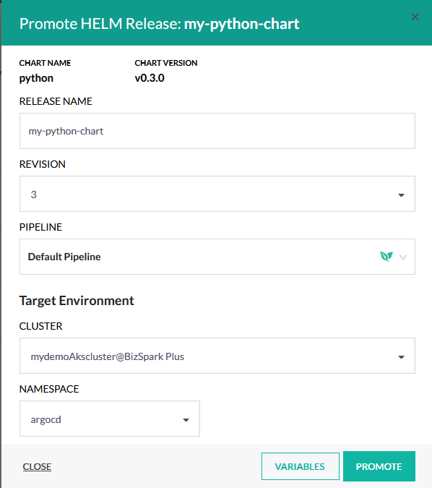Click the underlined CLOSE link
The height and width of the screenshot is (488, 432).
click(x=37, y=466)
